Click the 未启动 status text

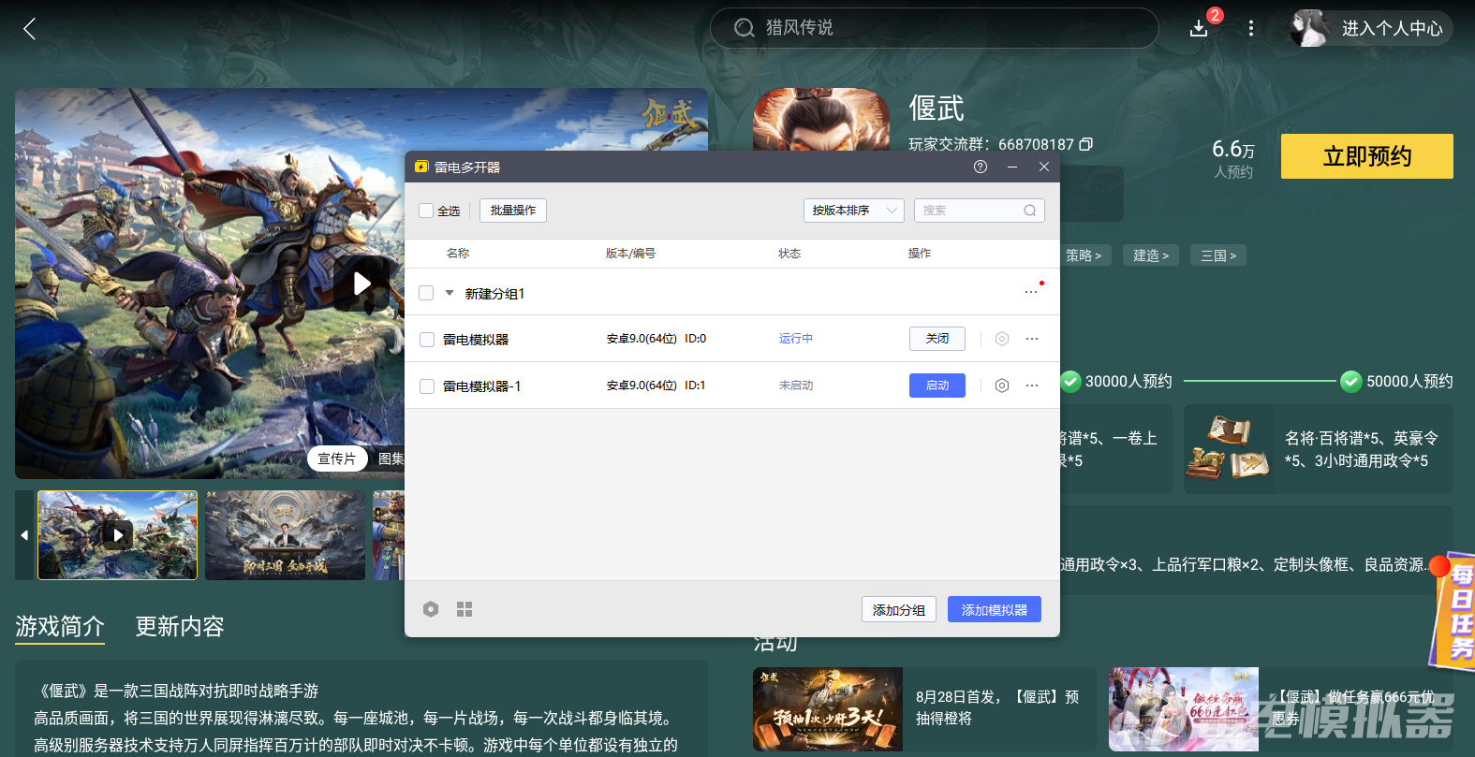point(796,386)
